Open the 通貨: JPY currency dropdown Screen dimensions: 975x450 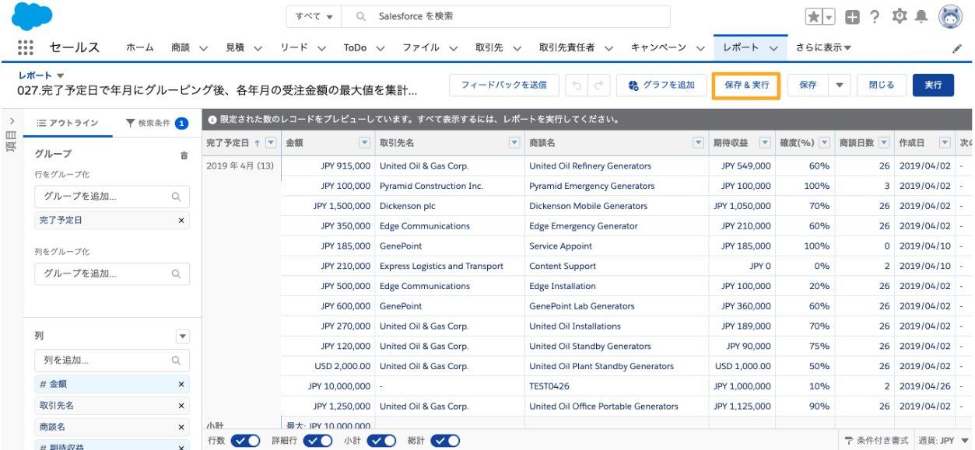pyautogui.click(x=943, y=441)
